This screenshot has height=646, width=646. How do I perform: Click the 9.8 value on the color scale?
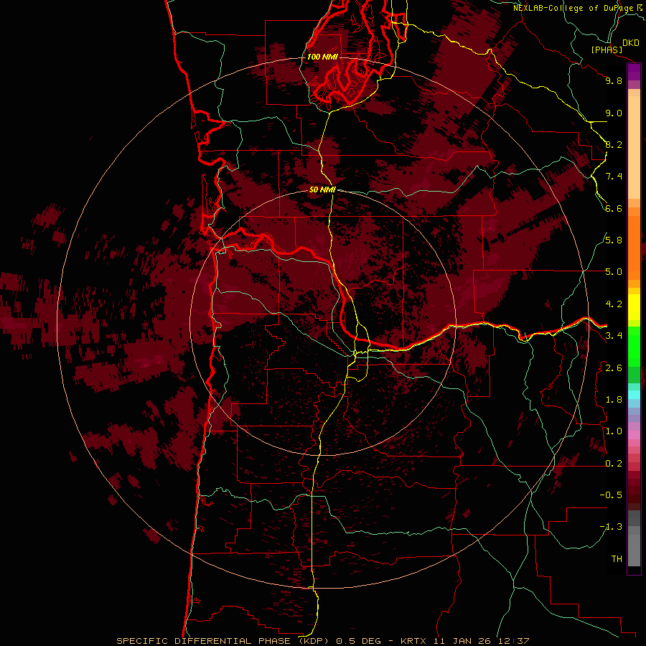click(x=614, y=80)
